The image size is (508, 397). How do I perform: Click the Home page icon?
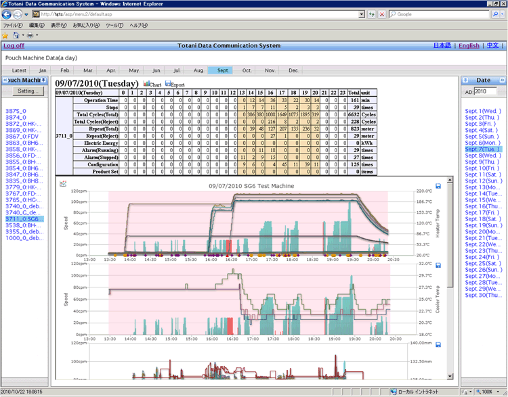pyautogui.click(x=16, y=35)
